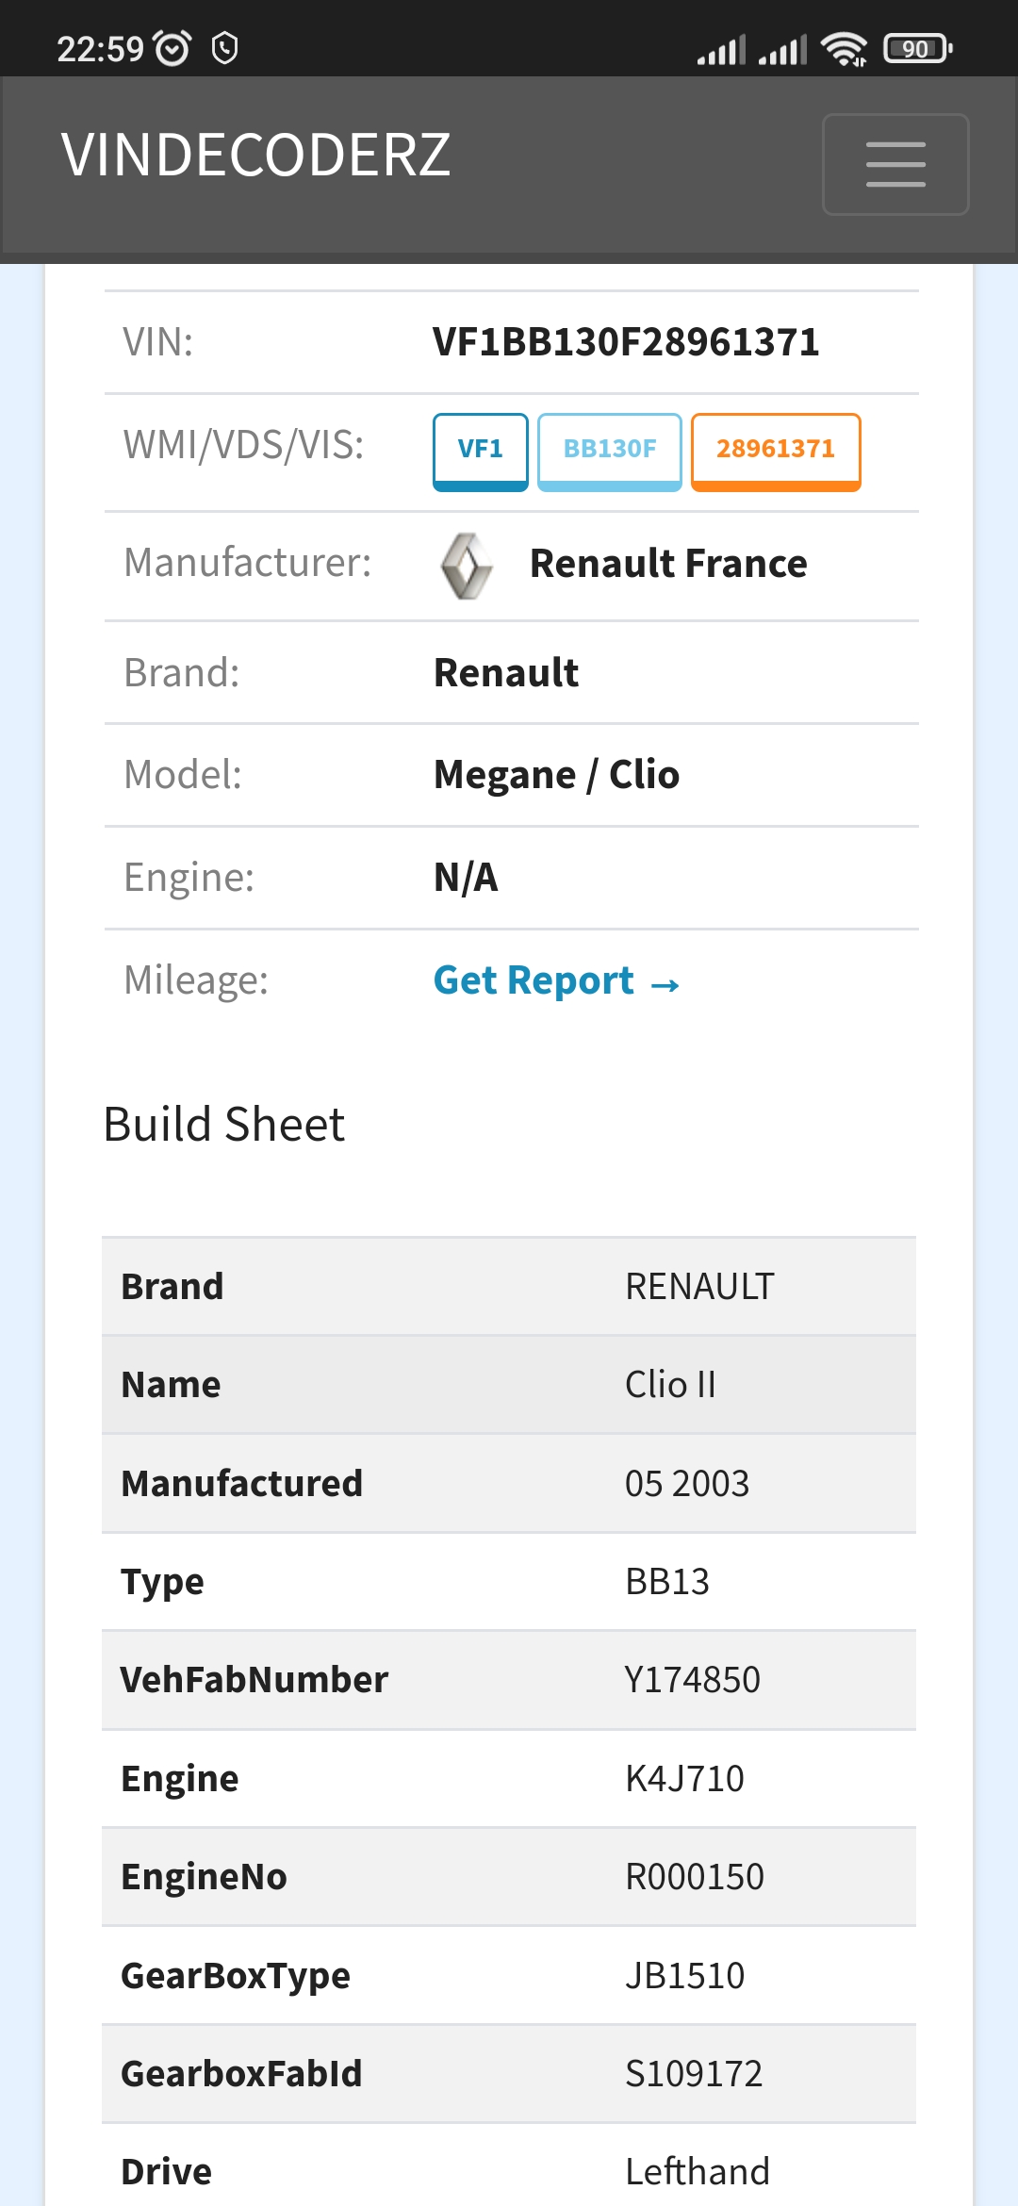Select the GearBoxType JB1510 row
This screenshot has width=1018, height=2206.
click(x=509, y=1976)
